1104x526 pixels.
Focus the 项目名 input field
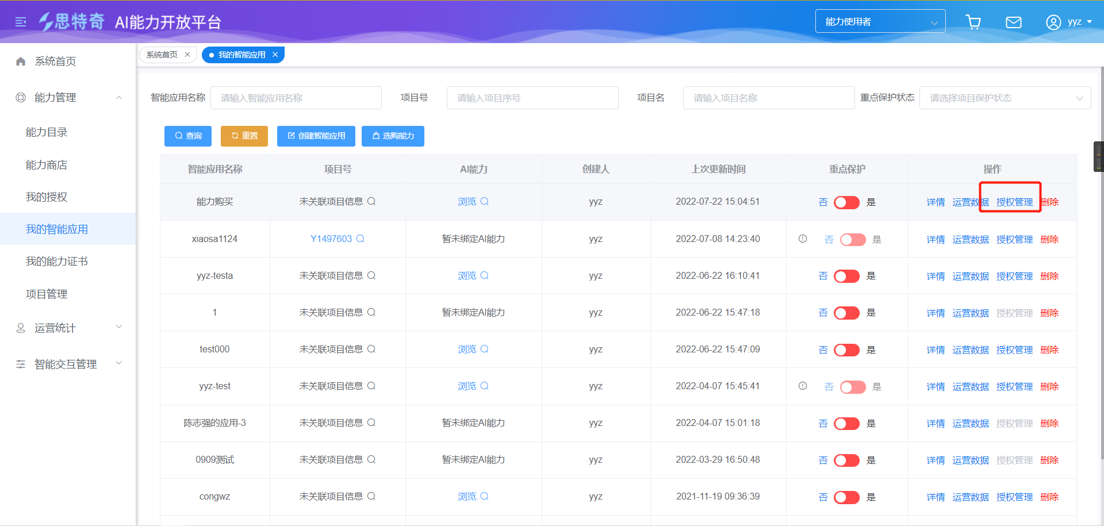click(769, 98)
